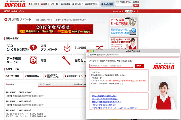Focus the question input field in Virtual Assistant
The image size is (181, 120).
(111, 66)
